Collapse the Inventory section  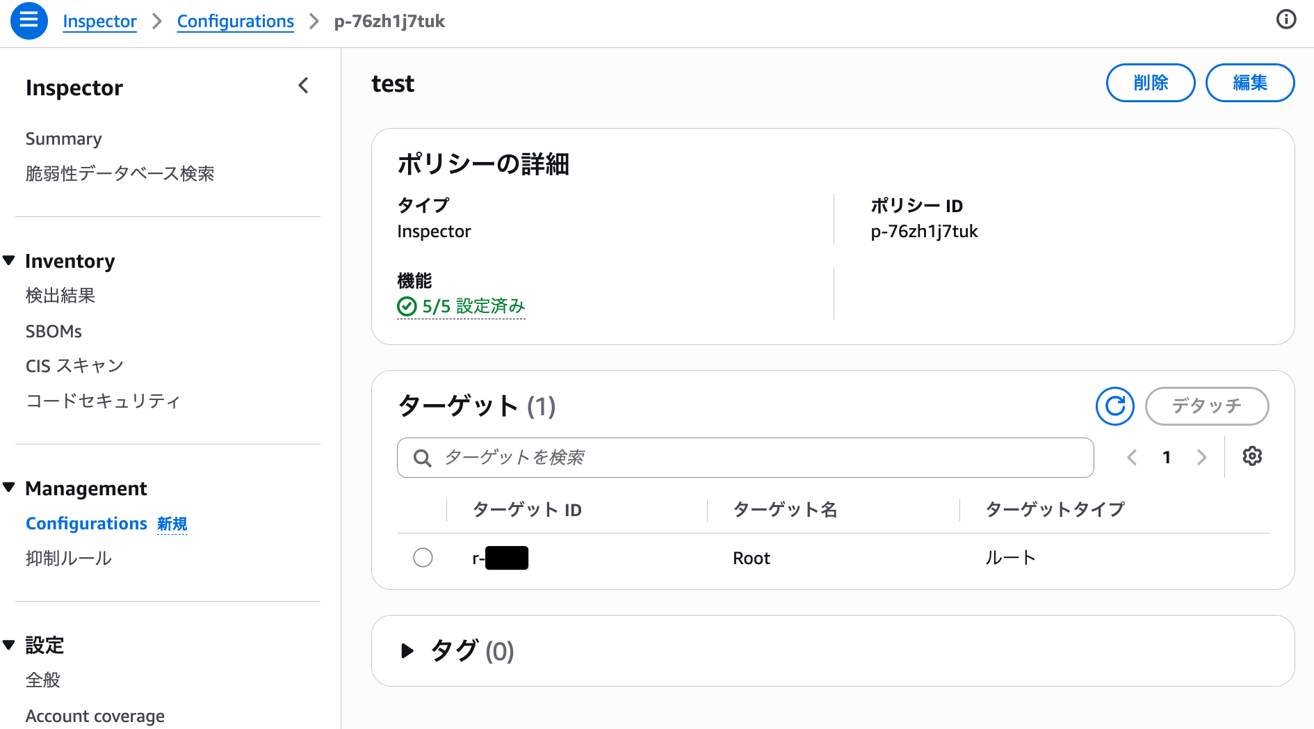point(9,261)
